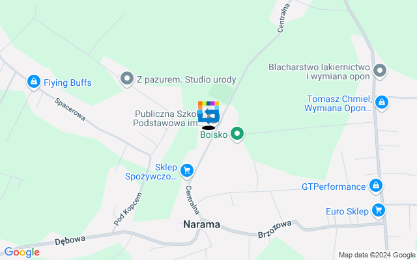Click the Flying Buffs shop pin

coord(34,82)
